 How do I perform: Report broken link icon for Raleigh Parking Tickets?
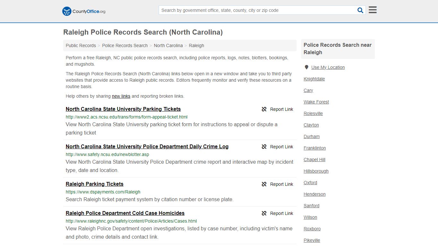click(264, 184)
